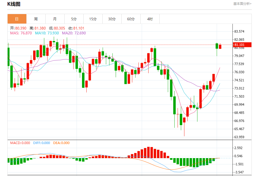Click the 高:81.380 high price text
255x176 pixels.
[37, 28]
